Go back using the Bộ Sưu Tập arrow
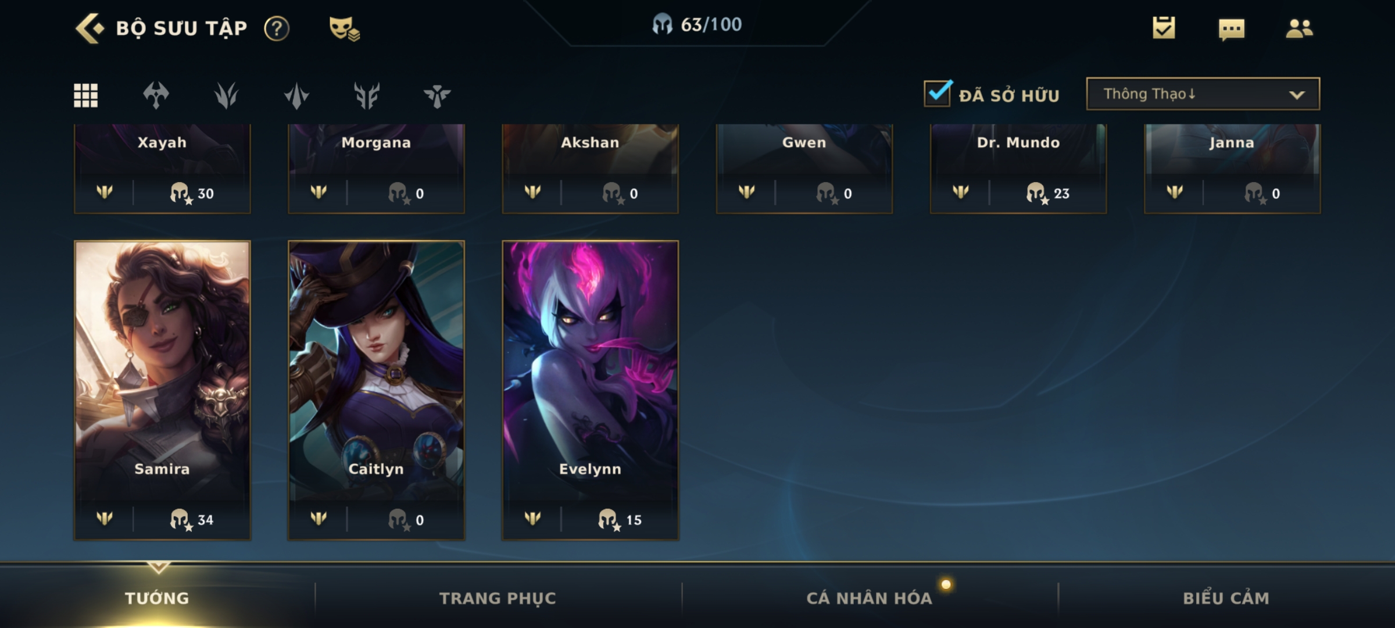 tap(90, 28)
